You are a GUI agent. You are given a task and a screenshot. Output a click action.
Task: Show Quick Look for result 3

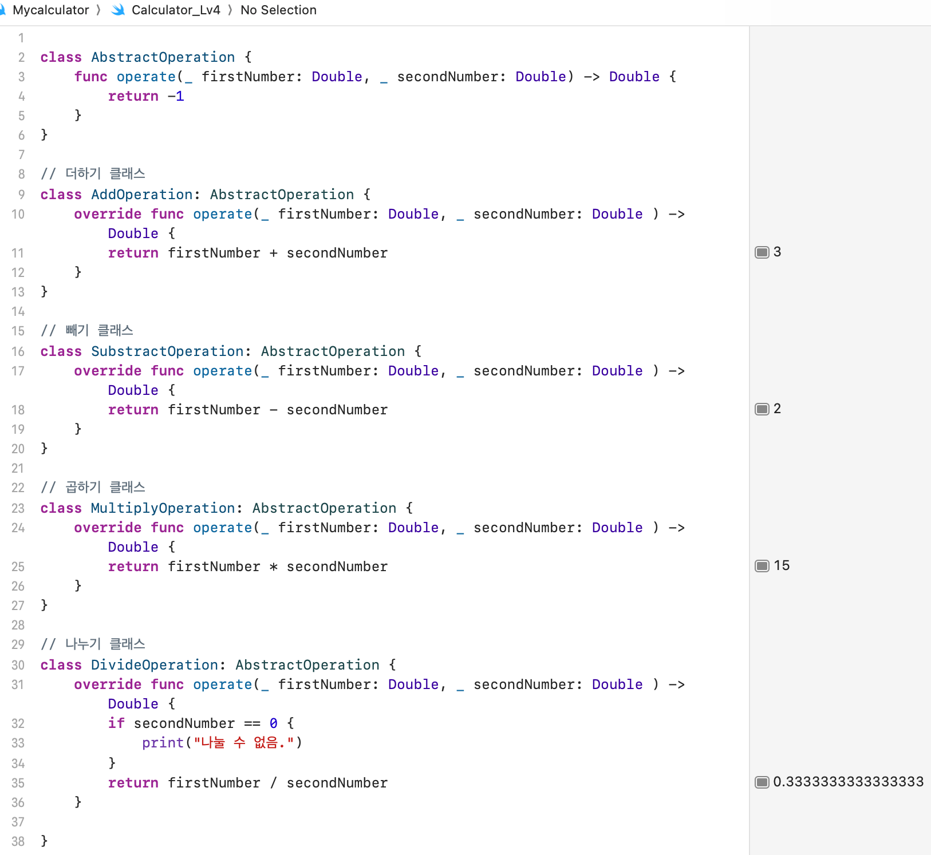point(762,252)
